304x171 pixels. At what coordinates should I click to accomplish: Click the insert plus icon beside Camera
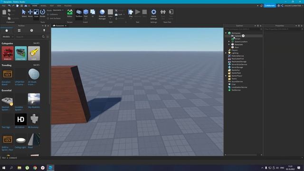[243, 36]
